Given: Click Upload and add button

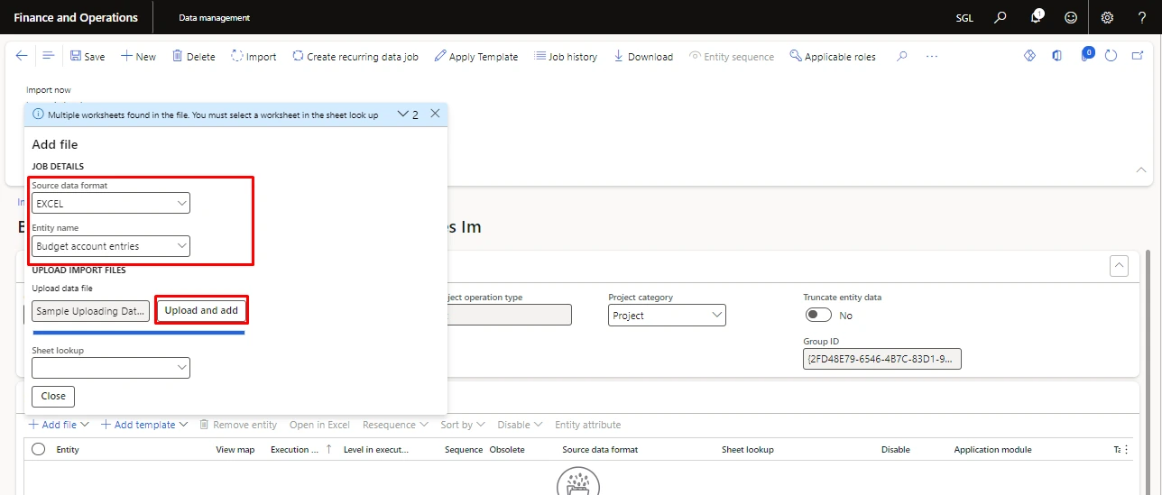Looking at the screenshot, I should 201,310.
